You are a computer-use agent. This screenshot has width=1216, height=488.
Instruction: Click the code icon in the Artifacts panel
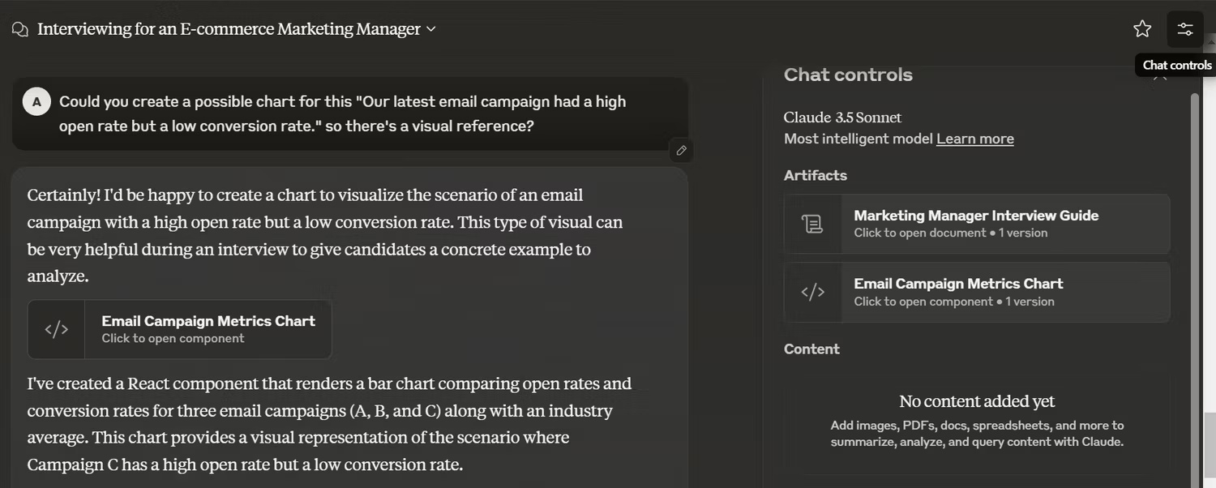812,292
